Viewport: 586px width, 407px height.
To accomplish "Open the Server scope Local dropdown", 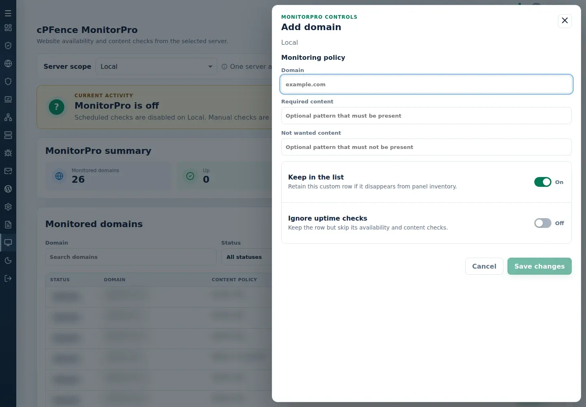I will pyautogui.click(x=156, y=66).
